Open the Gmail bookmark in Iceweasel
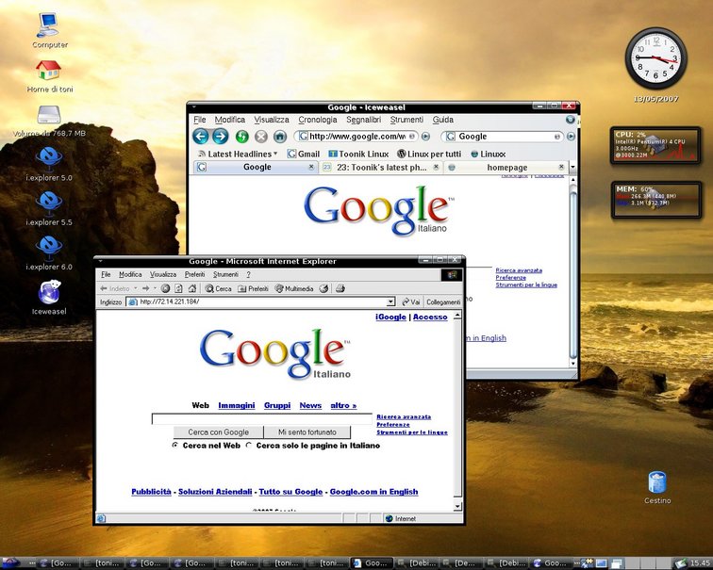 click(x=304, y=154)
